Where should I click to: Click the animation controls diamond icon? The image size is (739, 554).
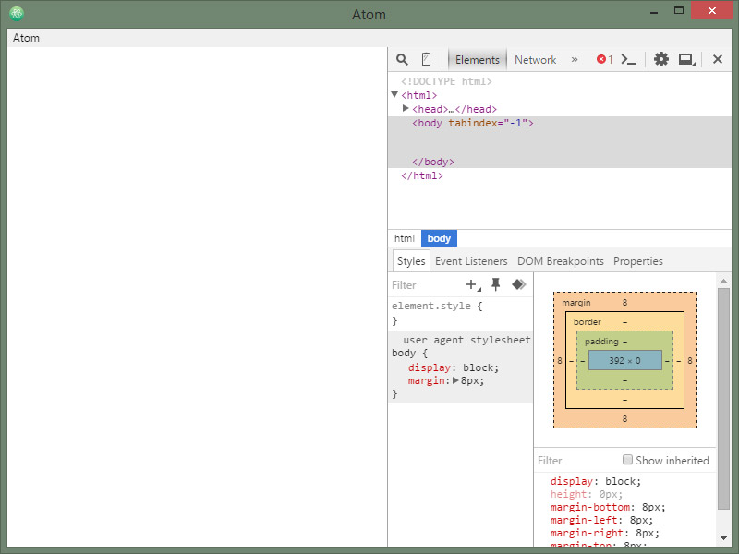tap(518, 284)
